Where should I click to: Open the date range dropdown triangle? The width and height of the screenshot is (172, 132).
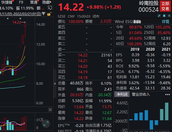pyautogui.click(x=43, y=14)
